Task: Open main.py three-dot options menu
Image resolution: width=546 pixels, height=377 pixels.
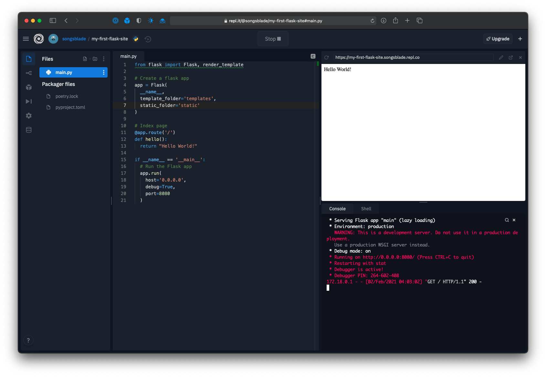Action: (104, 72)
